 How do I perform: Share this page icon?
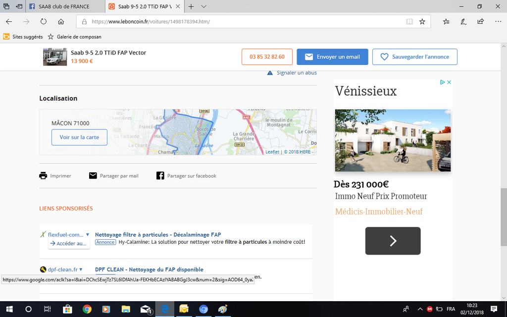coord(480,22)
